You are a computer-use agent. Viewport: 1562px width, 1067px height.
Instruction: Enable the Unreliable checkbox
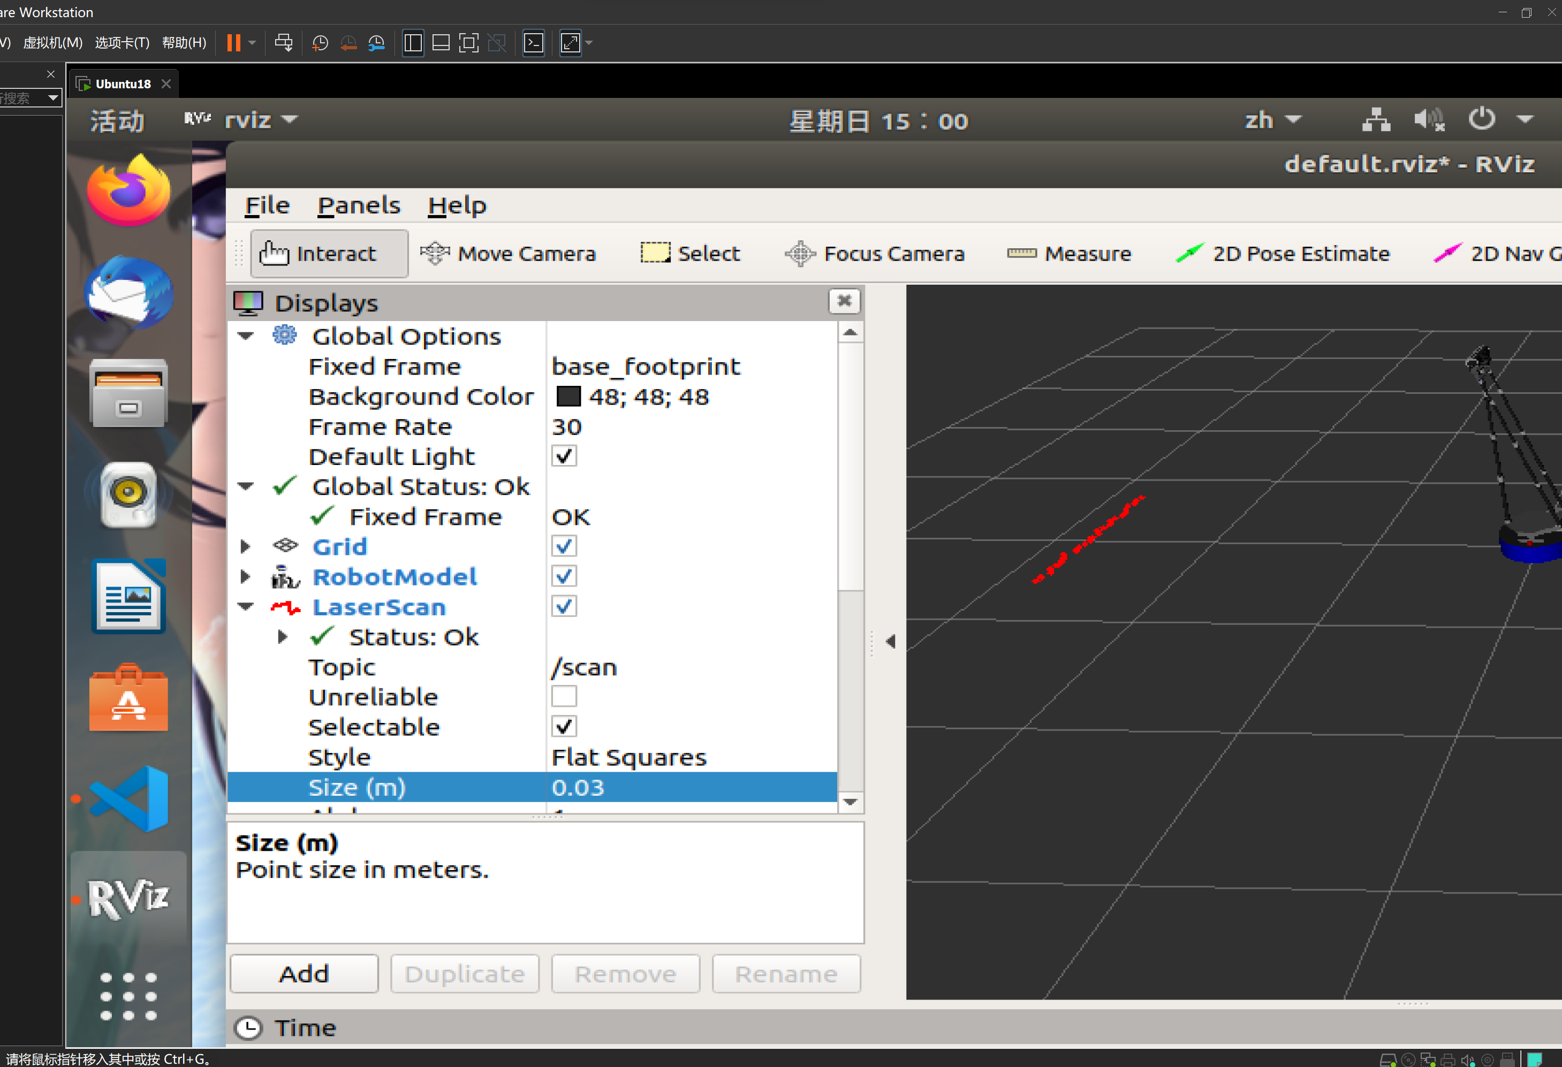[x=564, y=696]
